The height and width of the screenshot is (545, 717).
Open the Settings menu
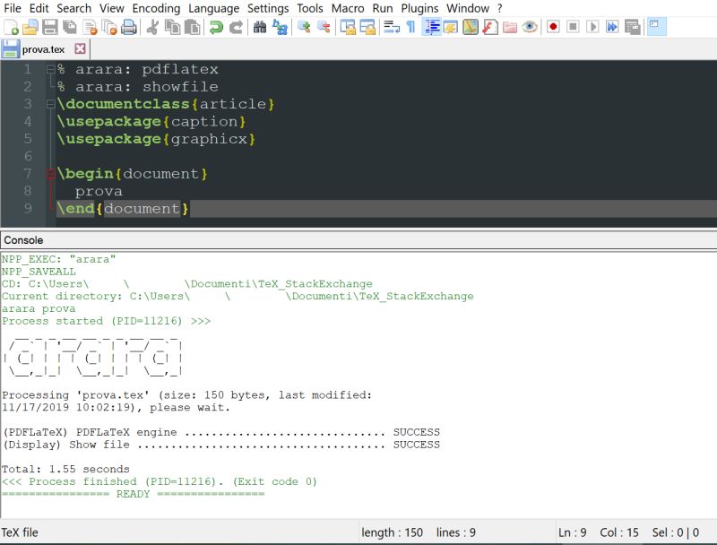point(268,8)
